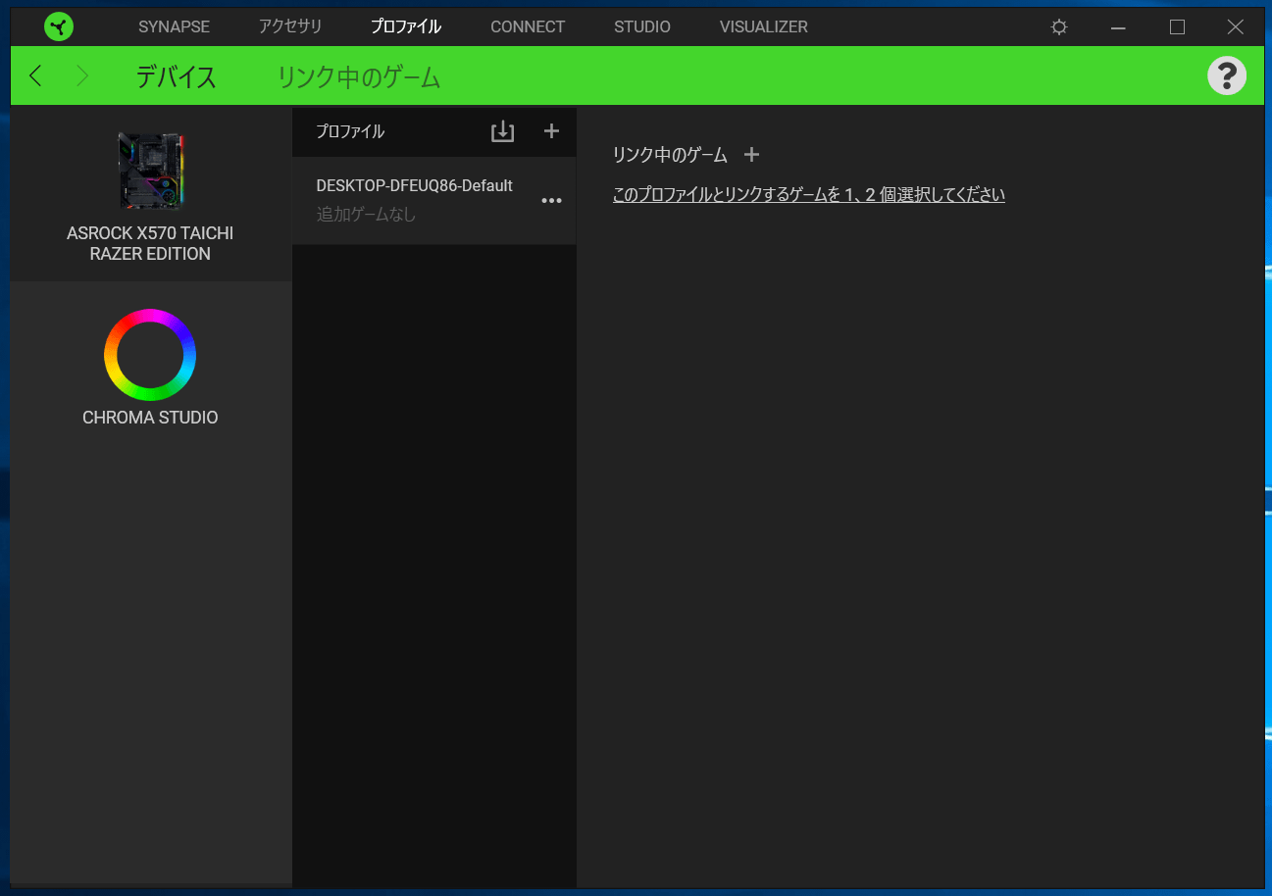
Task: Minimize the Razer Synapse window
Action: click(1118, 27)
